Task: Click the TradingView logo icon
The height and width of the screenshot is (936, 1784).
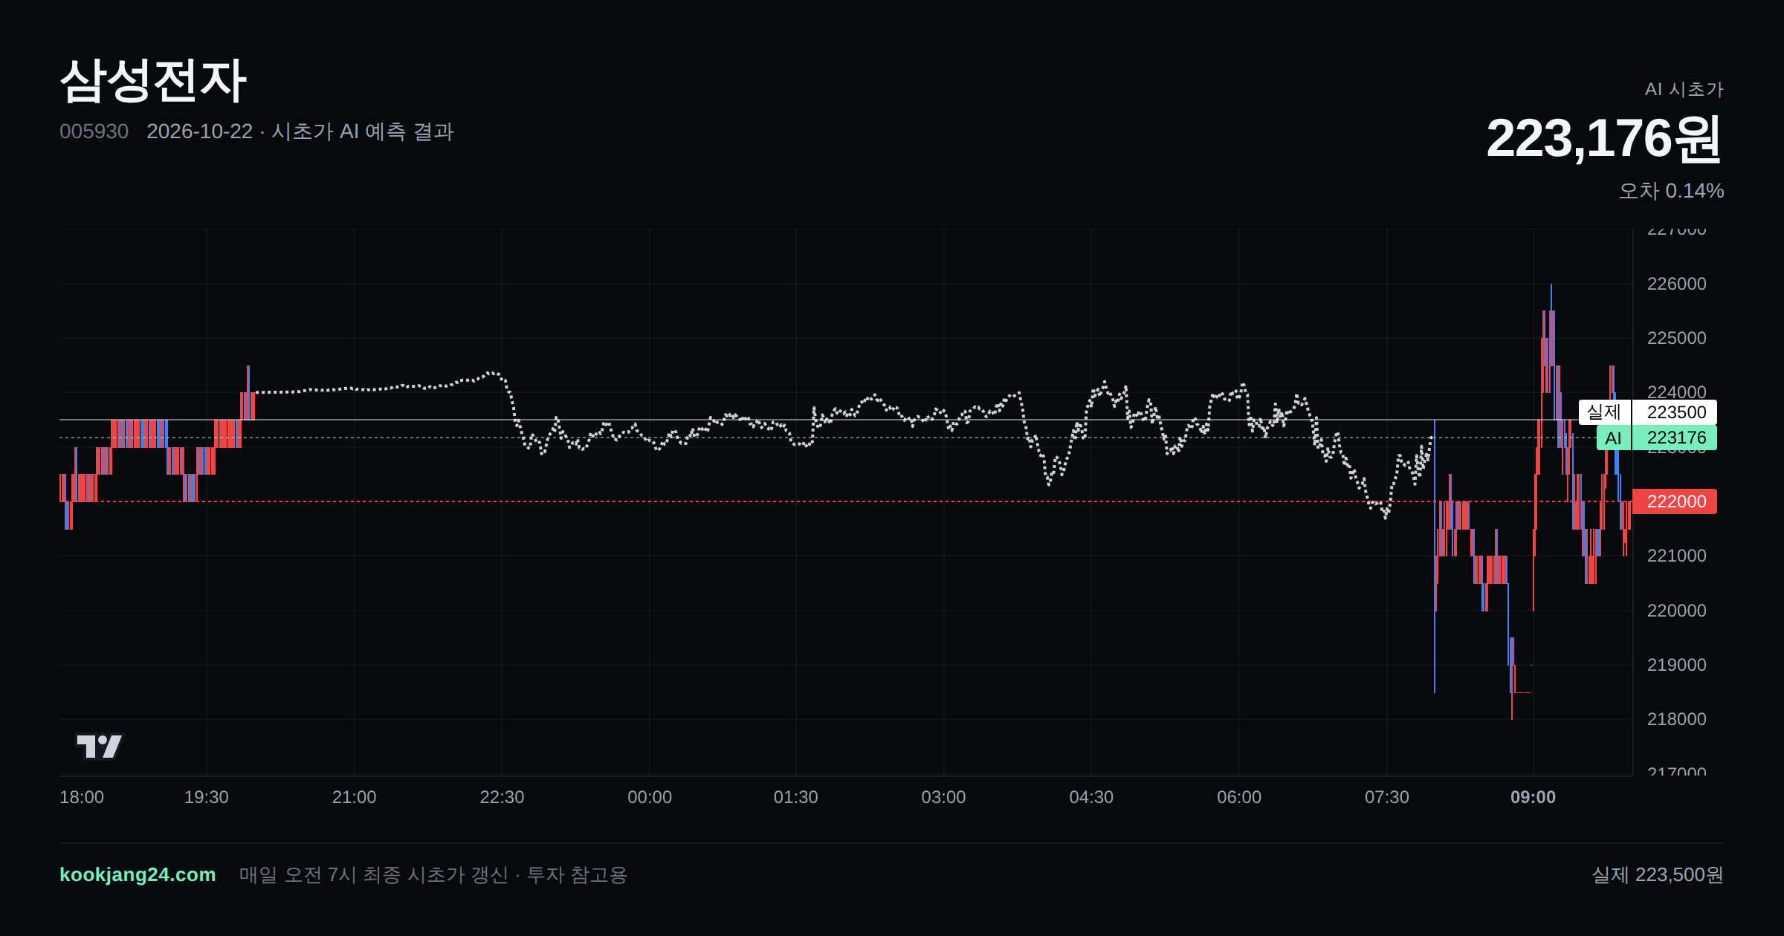Action: 99,746
